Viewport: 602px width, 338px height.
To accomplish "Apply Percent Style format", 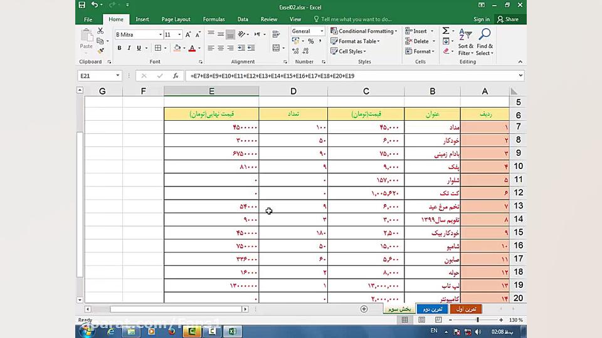I will click(310, 41).
